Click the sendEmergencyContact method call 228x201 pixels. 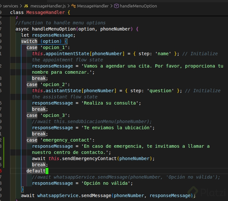90,158
